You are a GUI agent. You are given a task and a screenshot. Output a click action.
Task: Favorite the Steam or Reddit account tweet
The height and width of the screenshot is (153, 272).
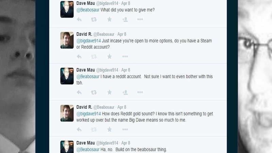coord(109,56)
